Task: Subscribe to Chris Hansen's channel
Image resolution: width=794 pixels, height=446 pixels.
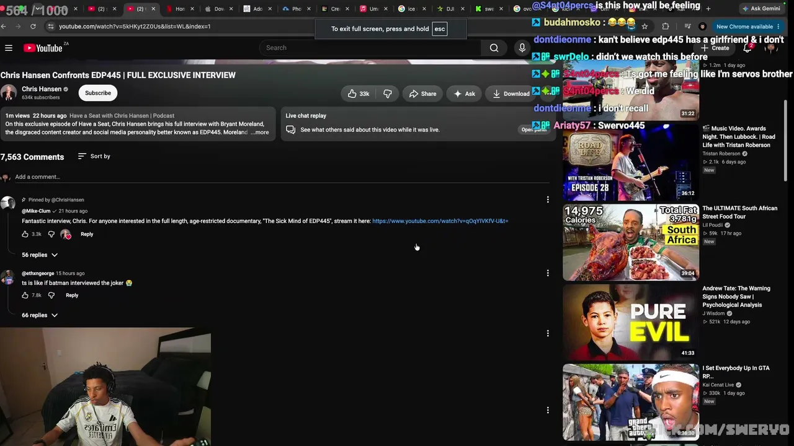Action: click(x=98, y=93)
